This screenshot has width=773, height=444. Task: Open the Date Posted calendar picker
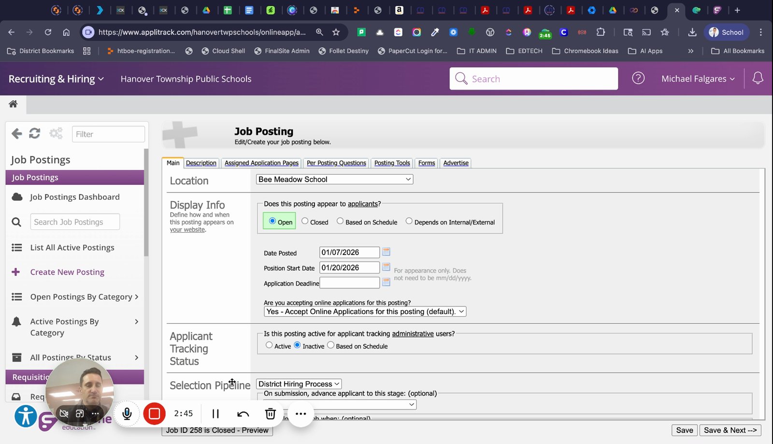(386, 252)
